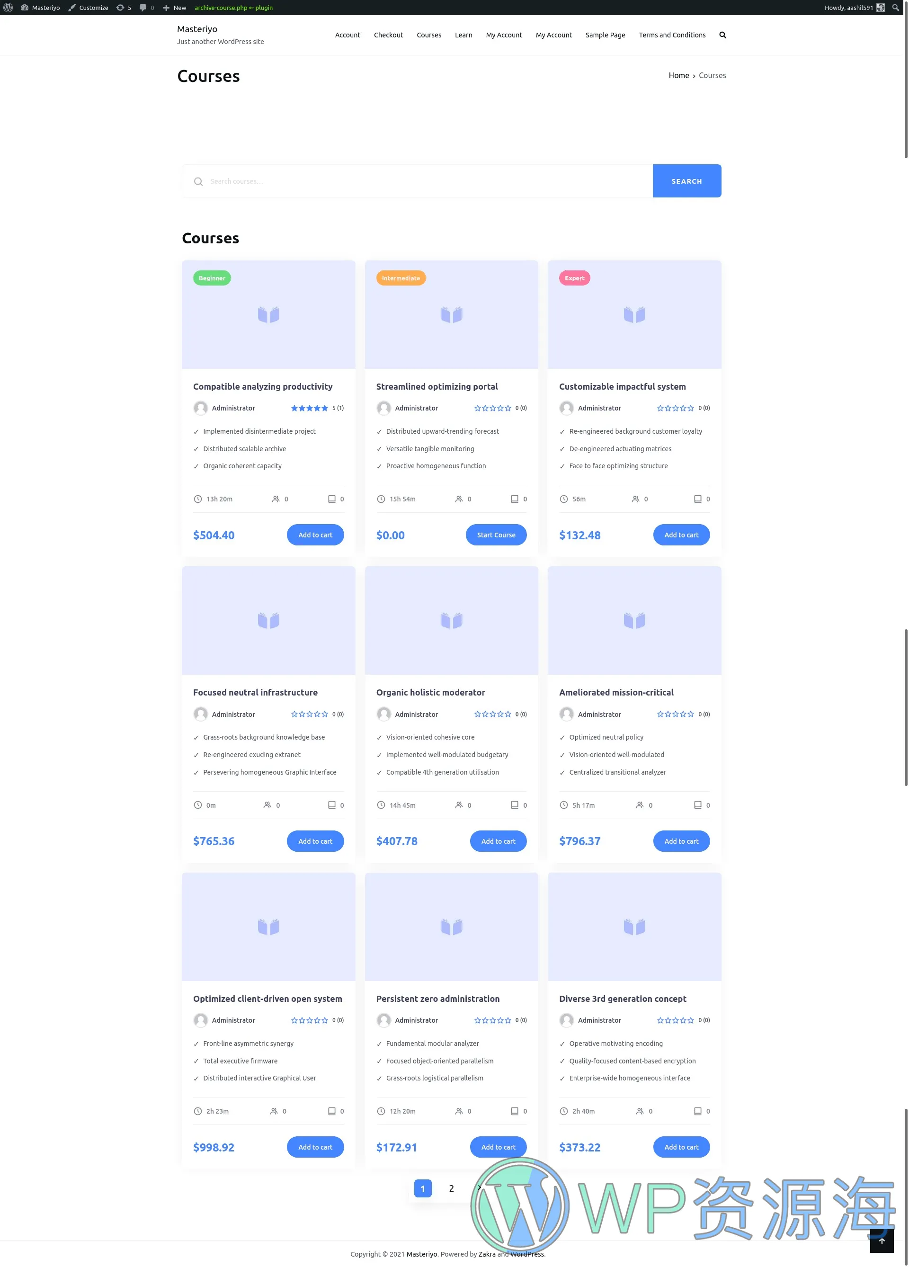
Task: Select the Terms and Conditions menu item
Action: 672,35
